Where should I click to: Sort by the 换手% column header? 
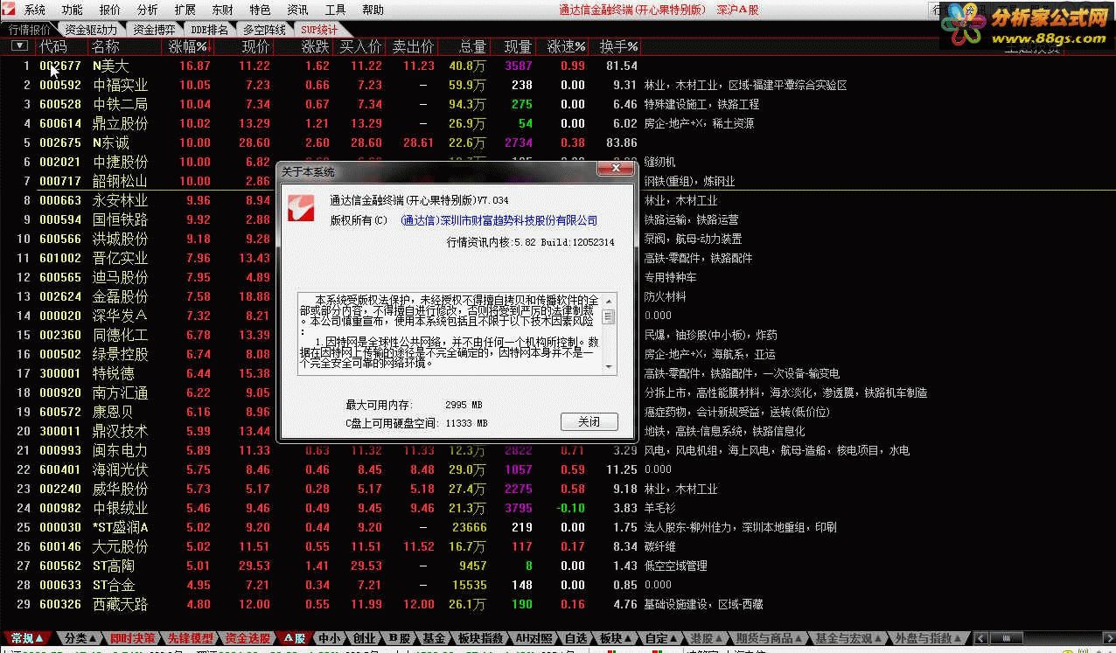point(618,46)
